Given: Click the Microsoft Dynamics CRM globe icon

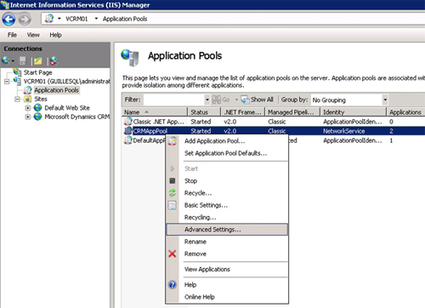Looking at the screenshot, I should coord(37,117).
